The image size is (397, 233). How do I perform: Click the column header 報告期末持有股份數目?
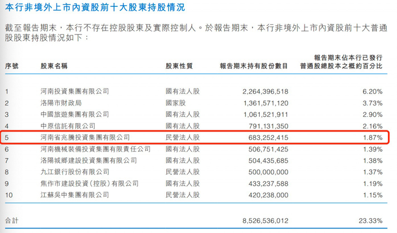click(x=254, y=66)
